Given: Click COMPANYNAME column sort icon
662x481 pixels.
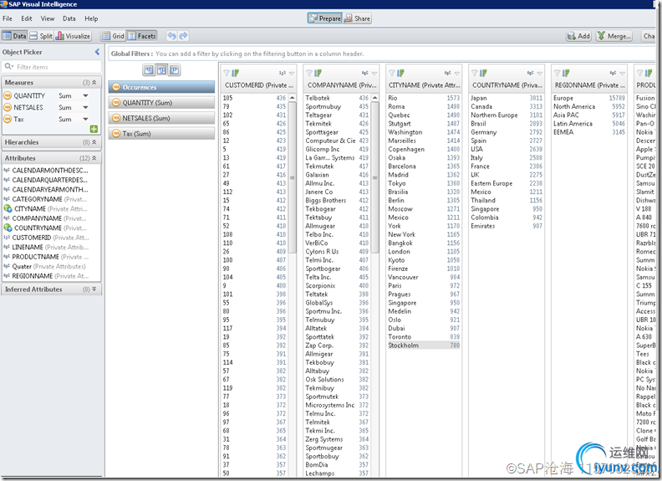Looking at the screenshot, I should tap(318, 73).
